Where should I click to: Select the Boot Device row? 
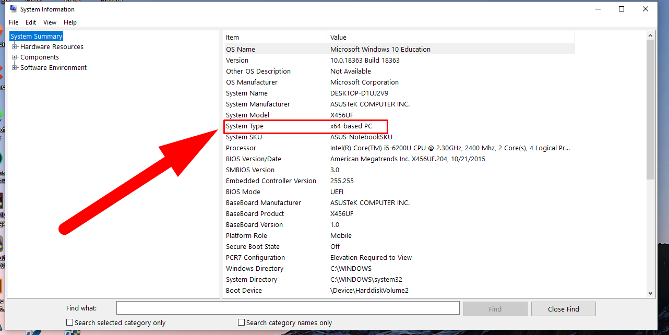400,291
